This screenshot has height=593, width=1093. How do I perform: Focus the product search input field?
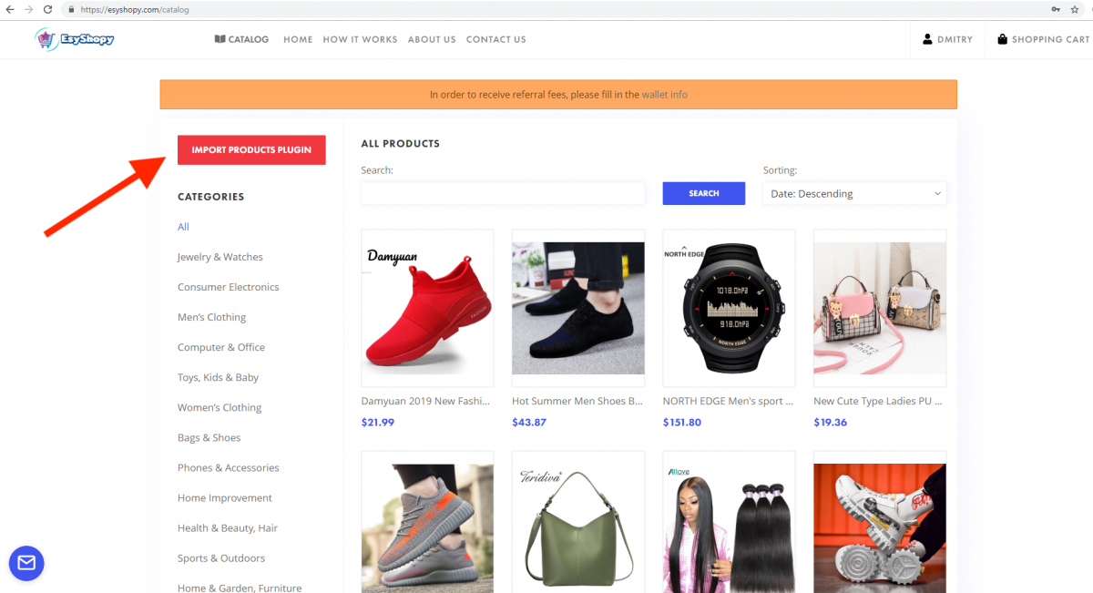pyautogui.click(x=503, y=193)
